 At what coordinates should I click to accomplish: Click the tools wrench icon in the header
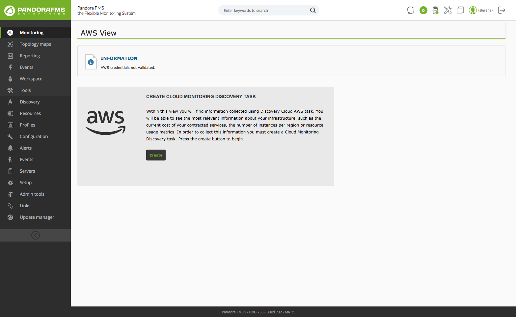[x=448, y=10]
